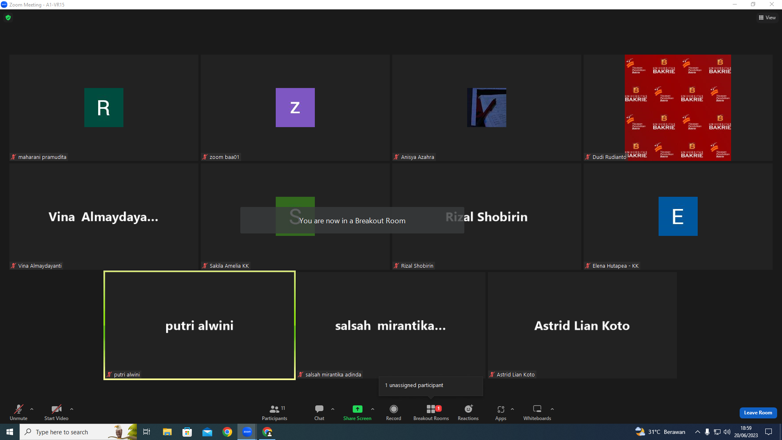Click the blue Leave Room button
782x440 pixels.
click(758, 413)
